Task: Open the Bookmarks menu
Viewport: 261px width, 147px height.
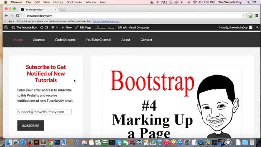Action: click(x=74, y=2)
